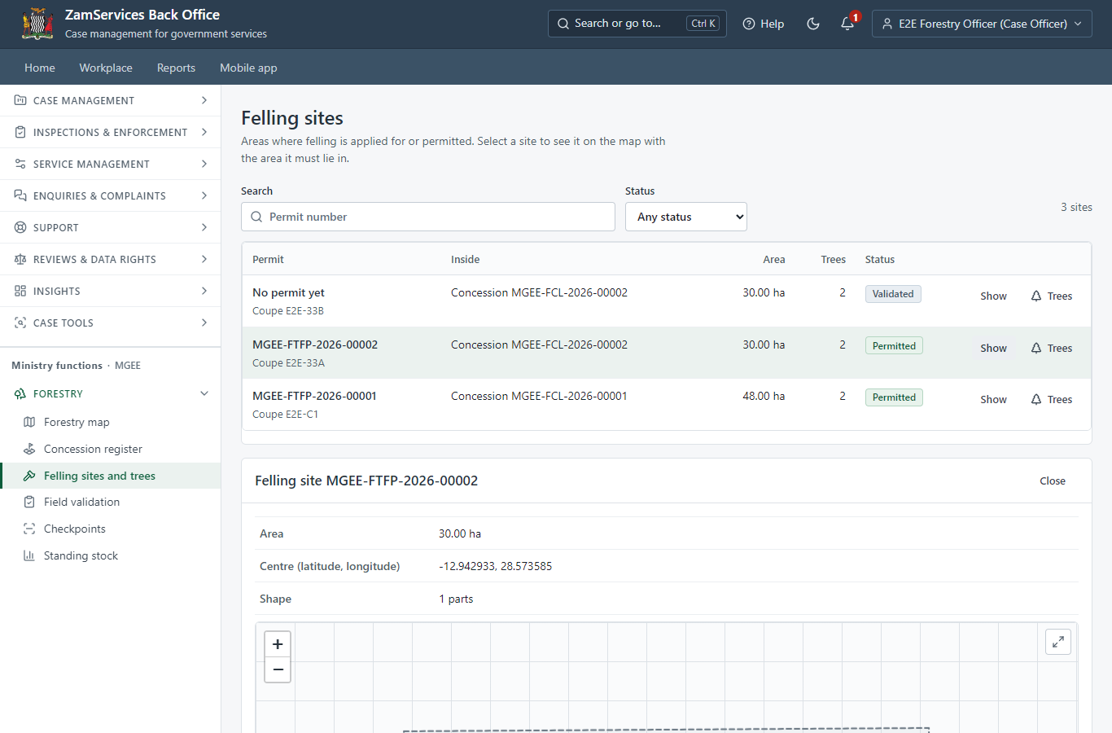The image size is (1112, 733).
Task: Expand Reviews & Data Rights section
Action: pyautogui.click(x=111, y=259)
